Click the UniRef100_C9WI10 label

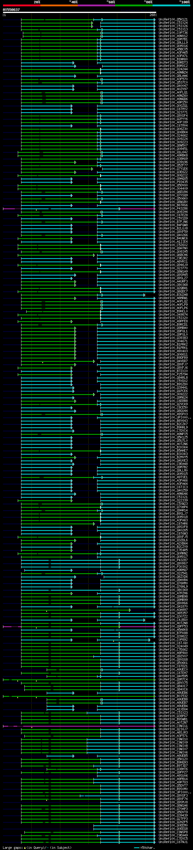pos(173,739)
